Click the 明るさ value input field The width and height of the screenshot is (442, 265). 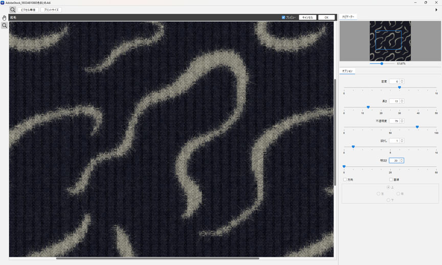(x=394, y=161)
